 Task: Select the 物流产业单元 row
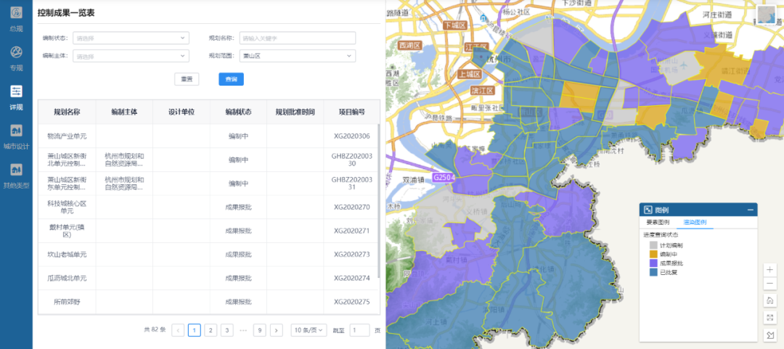click(208, 136)
